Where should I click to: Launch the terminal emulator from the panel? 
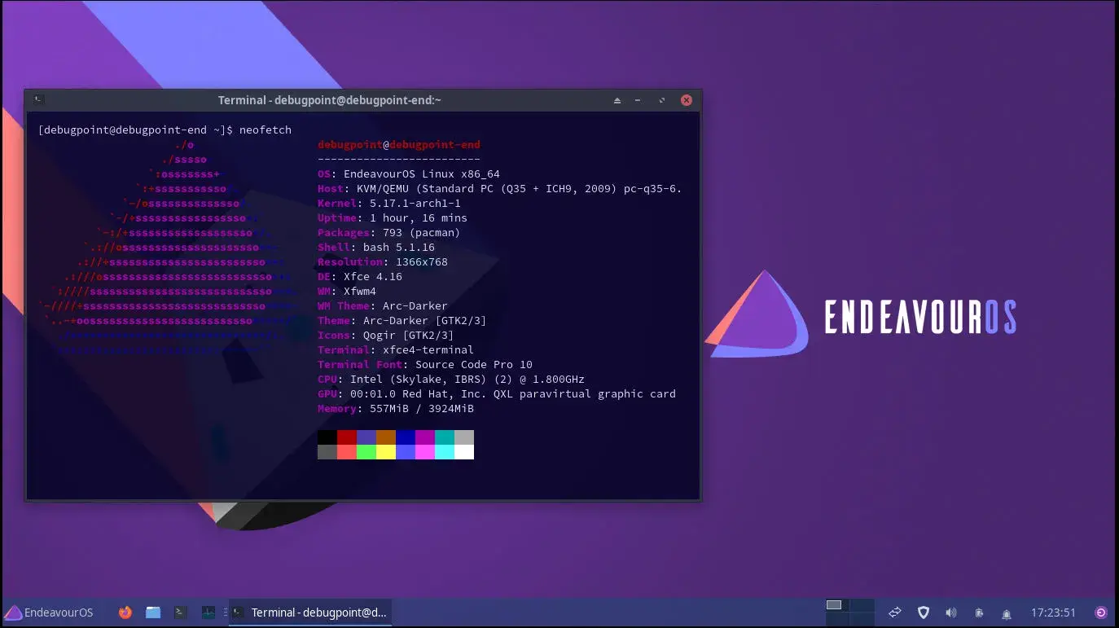pos(181,613)
